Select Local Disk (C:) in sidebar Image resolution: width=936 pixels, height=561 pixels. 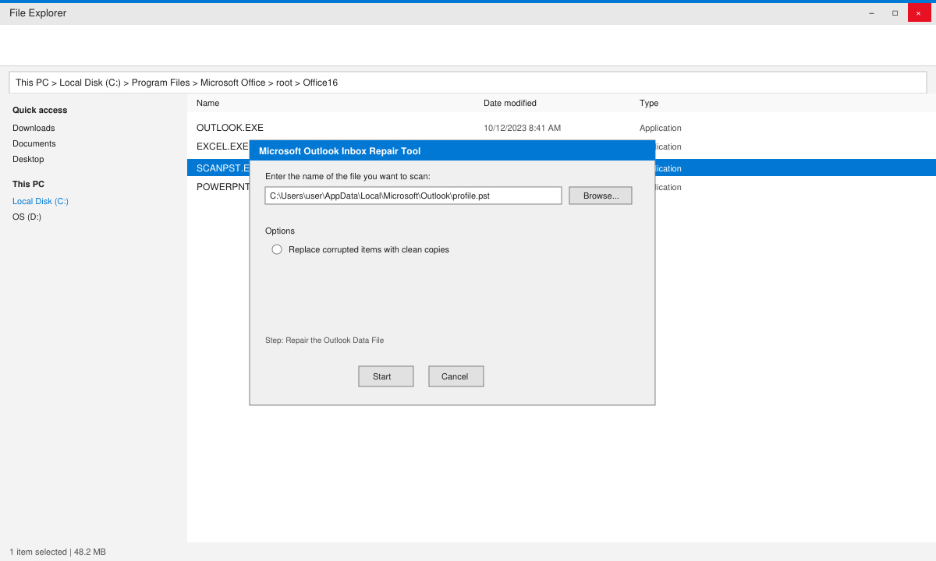tap(41, 201)
